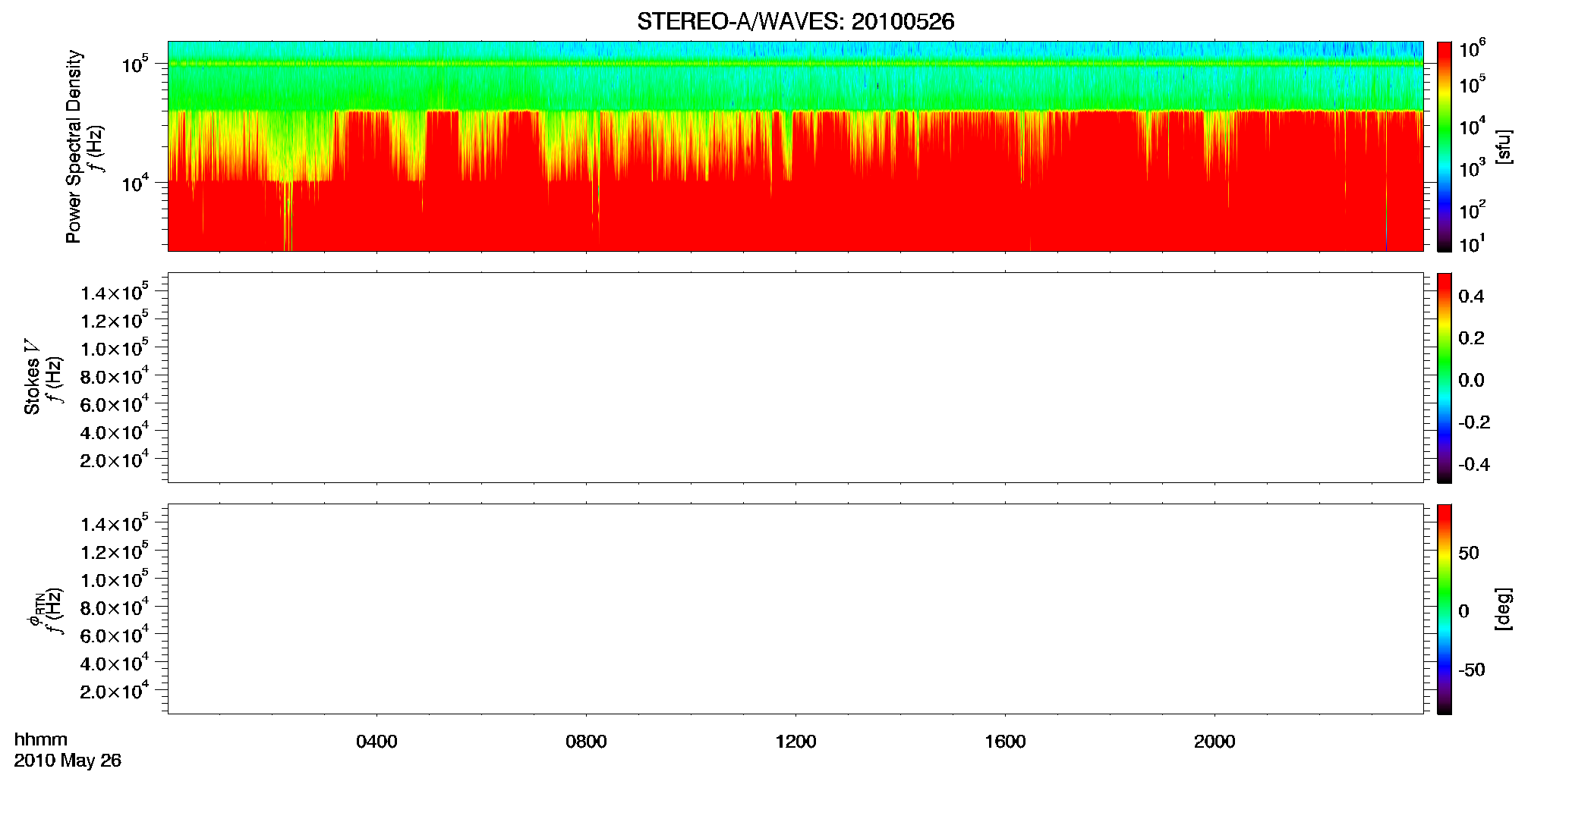This screenshot has height=819, width=1591.
Task: Click the empty Stokes V plot panel
Action: pos(795,378)
